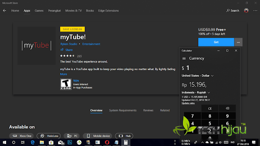The image size is (260, 146).
Task: Open the Perangkat tab
Action: tap(54, 11)
